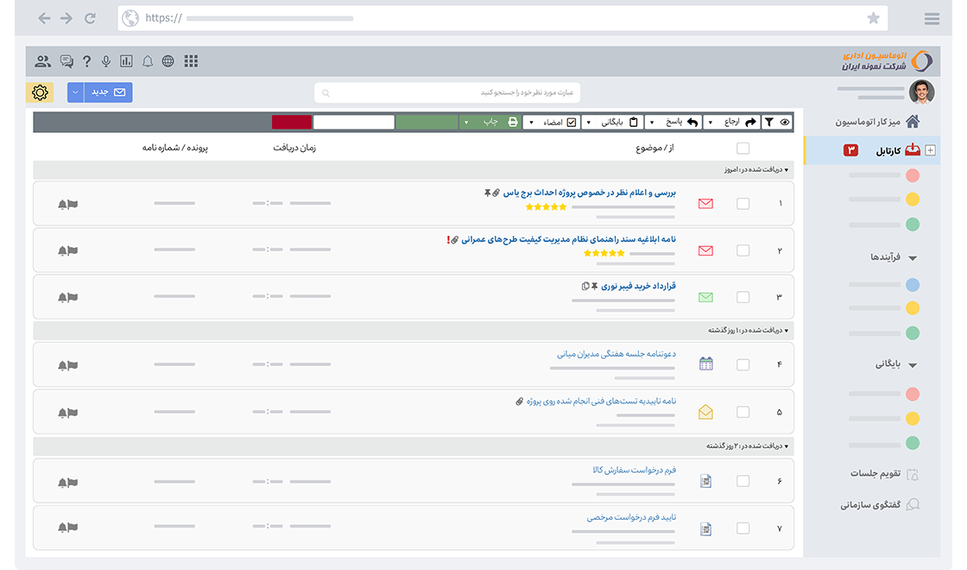Click the yellow settings gear button

coord(40,92)
